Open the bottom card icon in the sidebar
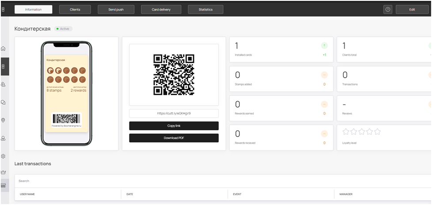The image size is (432, 205). point(3,186)
